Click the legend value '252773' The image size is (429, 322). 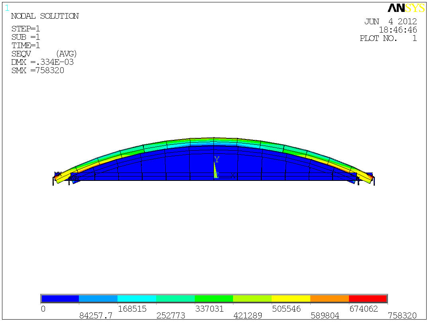coord(171,316)
